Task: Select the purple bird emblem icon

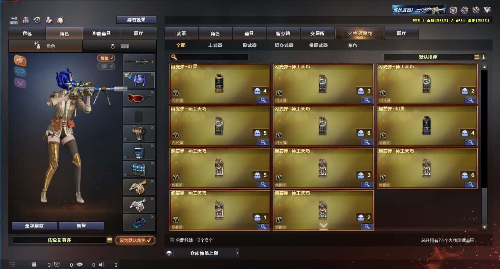Action: click(x=20, y=83)
